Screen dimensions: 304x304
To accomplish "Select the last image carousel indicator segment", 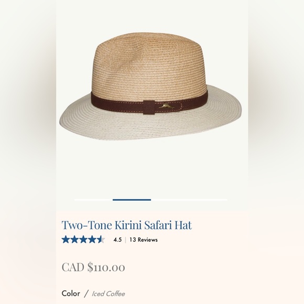I will (x=208, y=200).
